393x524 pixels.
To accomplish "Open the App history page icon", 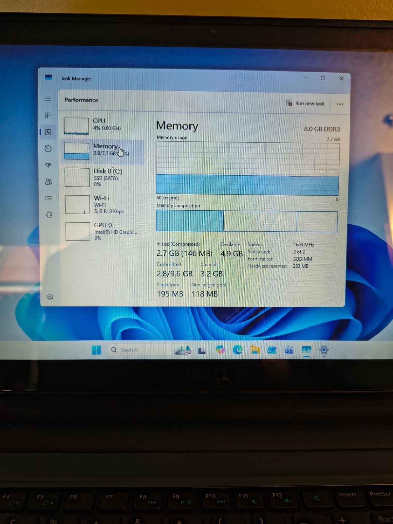I will [x=48, y=149].
